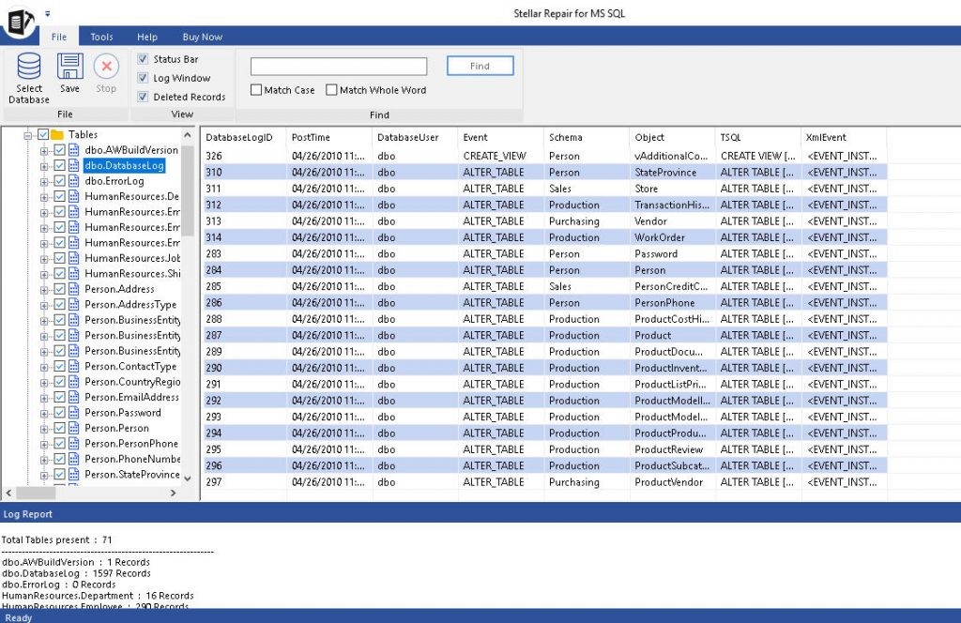Open the Help ribbon tab

click(147, 37)
